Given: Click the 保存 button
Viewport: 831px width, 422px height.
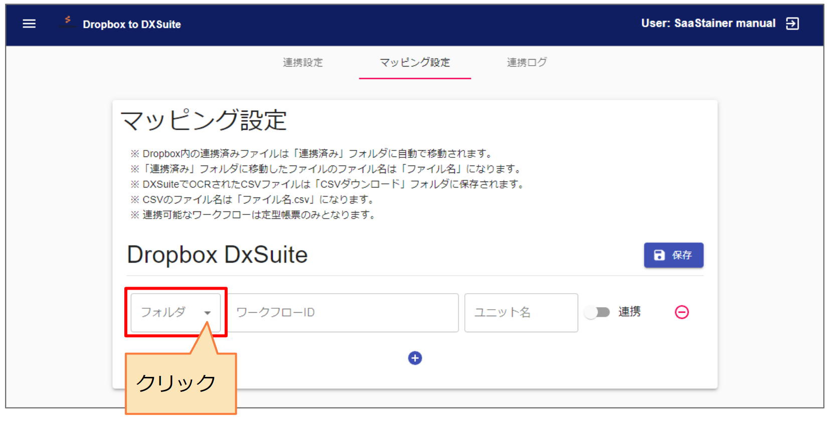Looking at the screenshot, I should (674, 255).
